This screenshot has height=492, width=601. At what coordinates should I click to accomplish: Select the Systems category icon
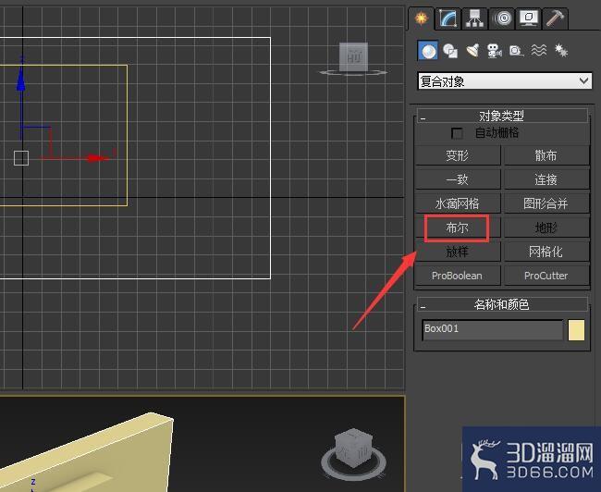560,51
